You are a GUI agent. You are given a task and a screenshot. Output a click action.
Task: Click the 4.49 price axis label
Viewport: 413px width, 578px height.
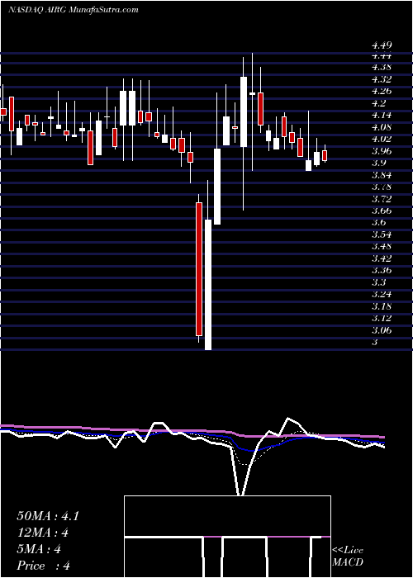point(382,45)
